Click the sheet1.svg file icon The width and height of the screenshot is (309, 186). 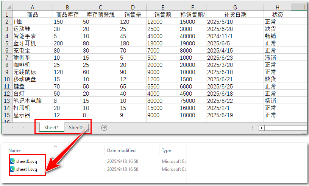point(12,169)
